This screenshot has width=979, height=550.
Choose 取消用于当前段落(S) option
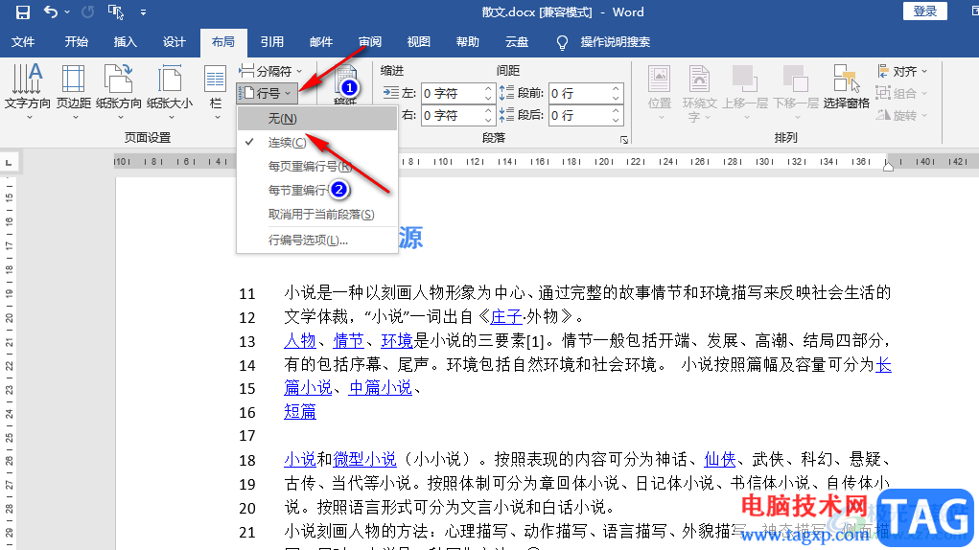coord(317,215)
